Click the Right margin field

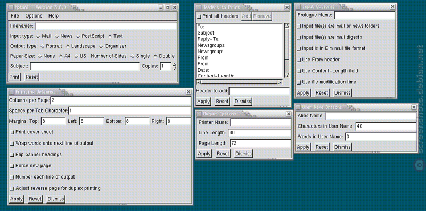click(178, 121)
